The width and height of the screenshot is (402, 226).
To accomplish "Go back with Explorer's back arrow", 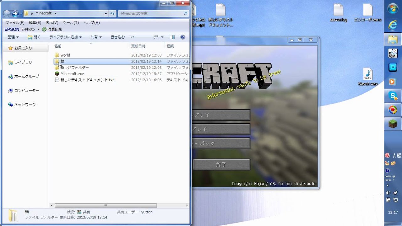I will [x=7, y=13].
